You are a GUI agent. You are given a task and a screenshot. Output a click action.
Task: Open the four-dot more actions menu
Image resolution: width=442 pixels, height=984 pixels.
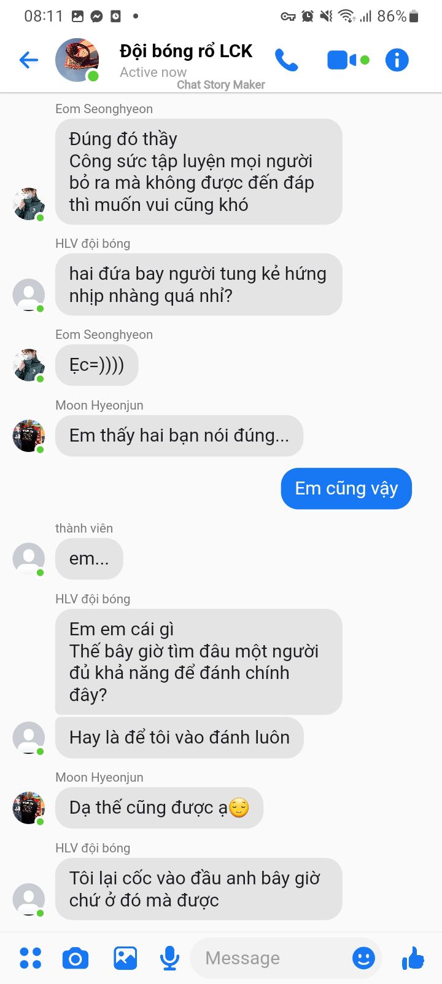[31, 958]
